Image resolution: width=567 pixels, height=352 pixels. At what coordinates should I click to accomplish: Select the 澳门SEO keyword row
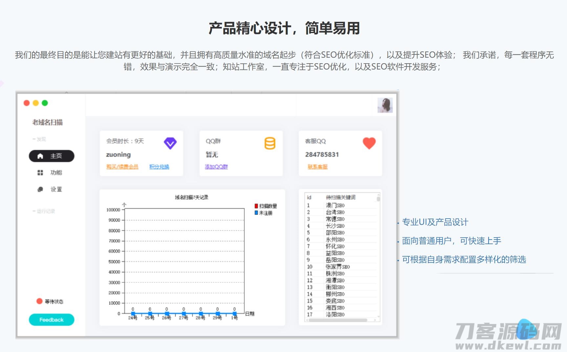tap(341, 205)
